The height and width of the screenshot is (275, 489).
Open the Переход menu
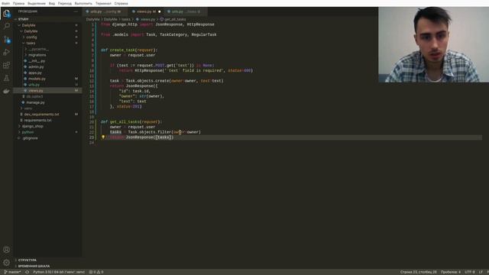point(64,3)
